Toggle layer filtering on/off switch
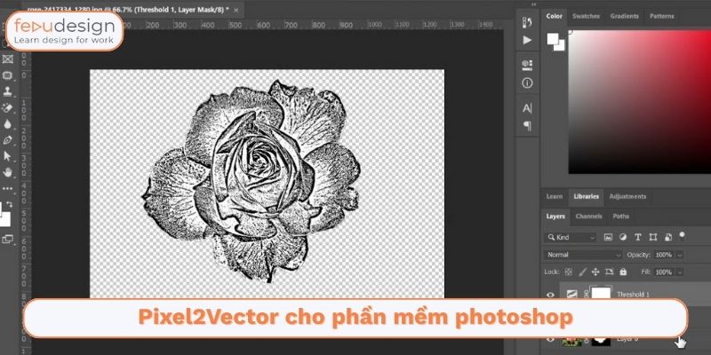 (682, 235)
